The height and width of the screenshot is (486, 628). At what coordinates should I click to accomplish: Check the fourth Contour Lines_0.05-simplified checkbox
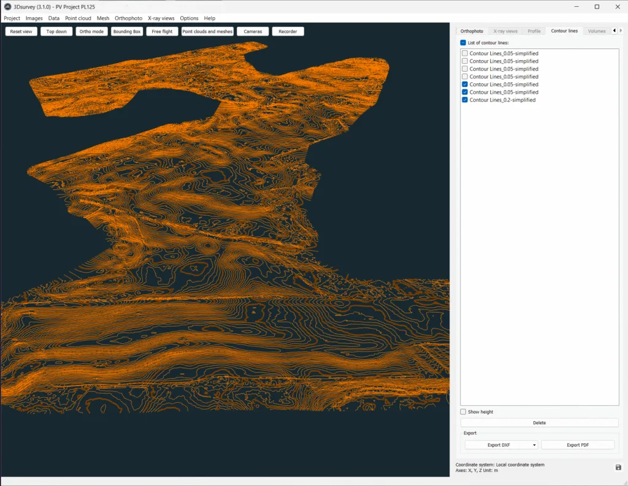point(465,77)
